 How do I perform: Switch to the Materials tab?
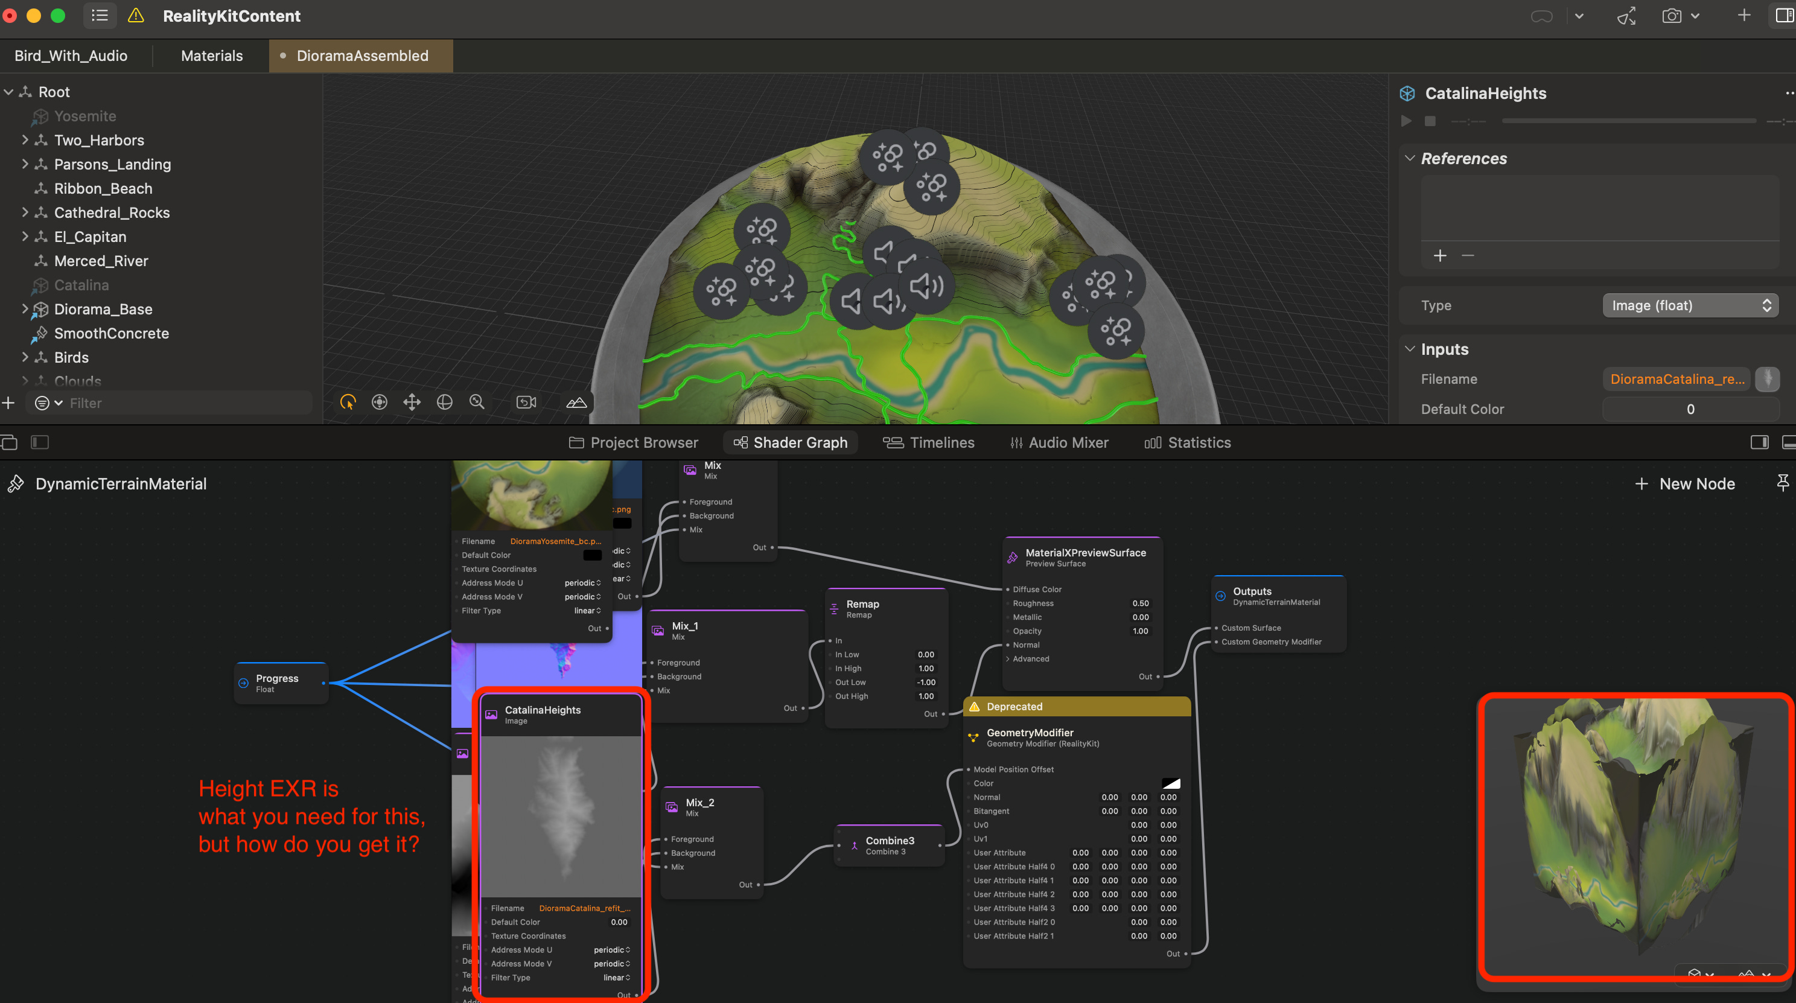[x=212, y=56]
